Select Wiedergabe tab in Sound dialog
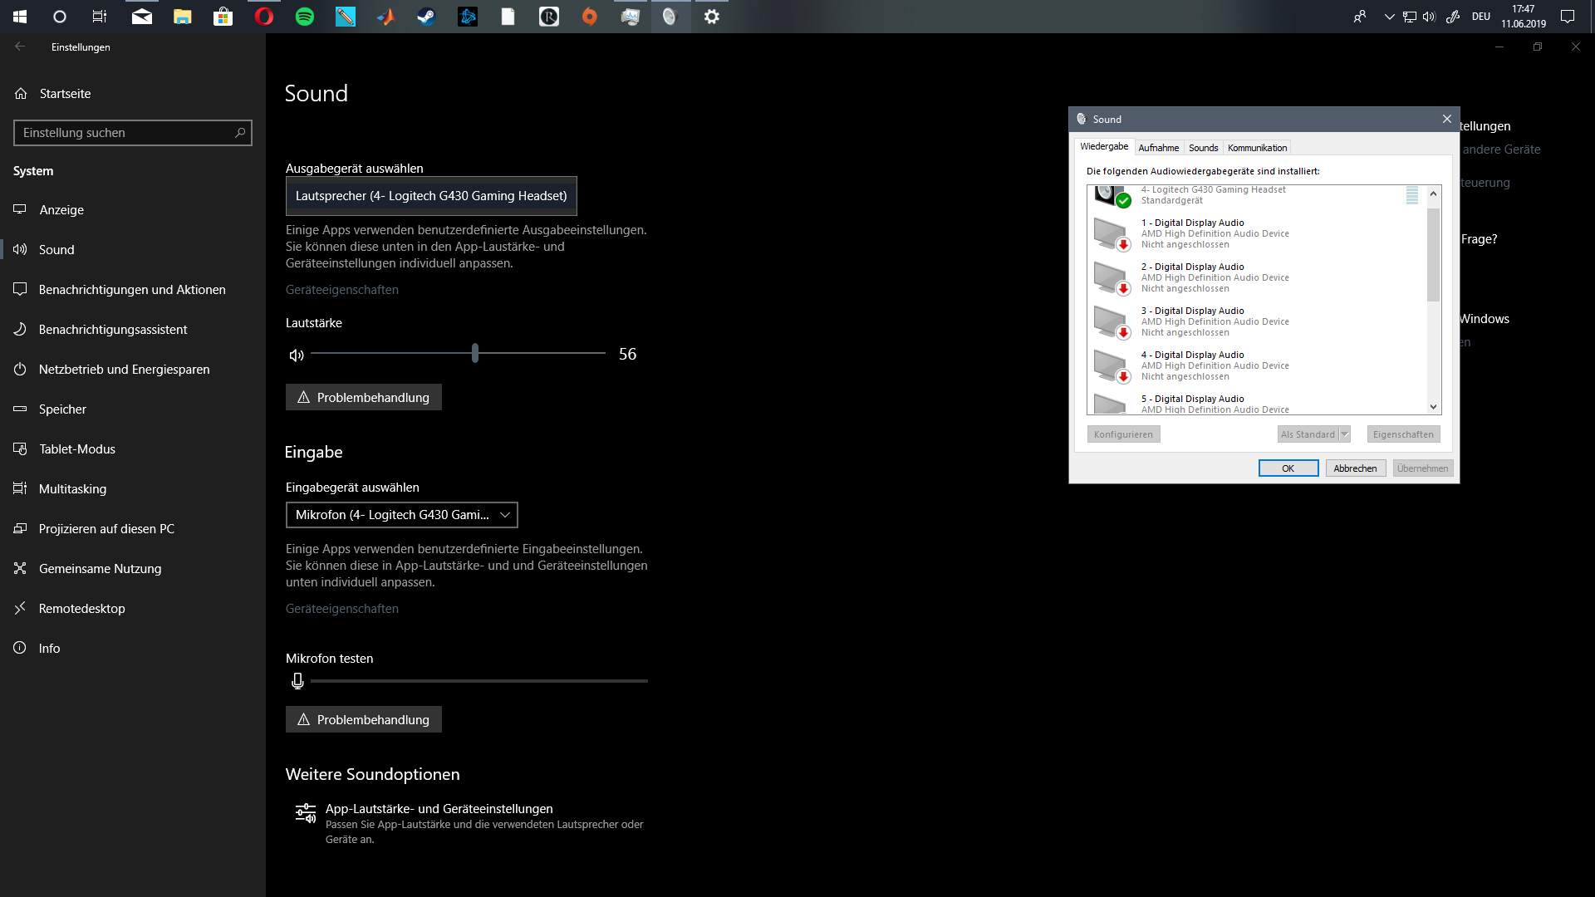1595x897 pixels. [1104, 146]
